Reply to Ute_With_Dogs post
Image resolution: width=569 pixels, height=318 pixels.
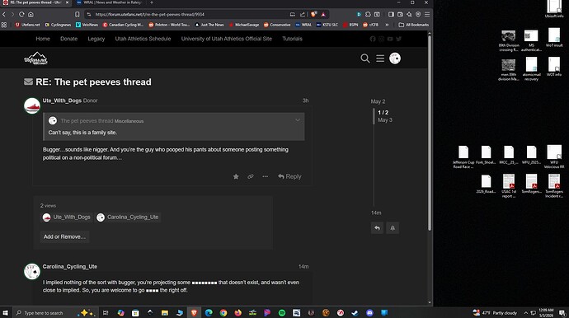click(x=289, y=176)
